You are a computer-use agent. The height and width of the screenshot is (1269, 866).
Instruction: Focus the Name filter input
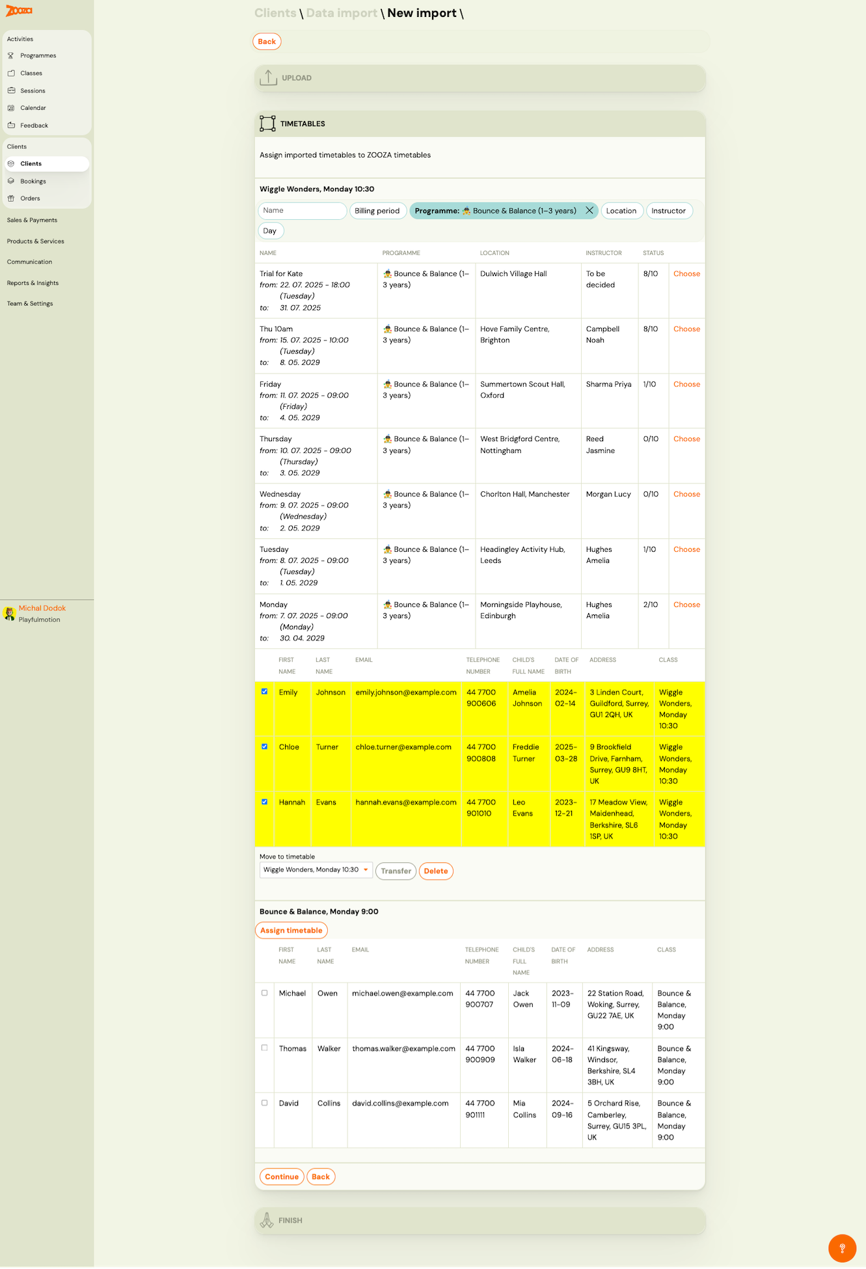pyautogui.click(x=302, y=211)
